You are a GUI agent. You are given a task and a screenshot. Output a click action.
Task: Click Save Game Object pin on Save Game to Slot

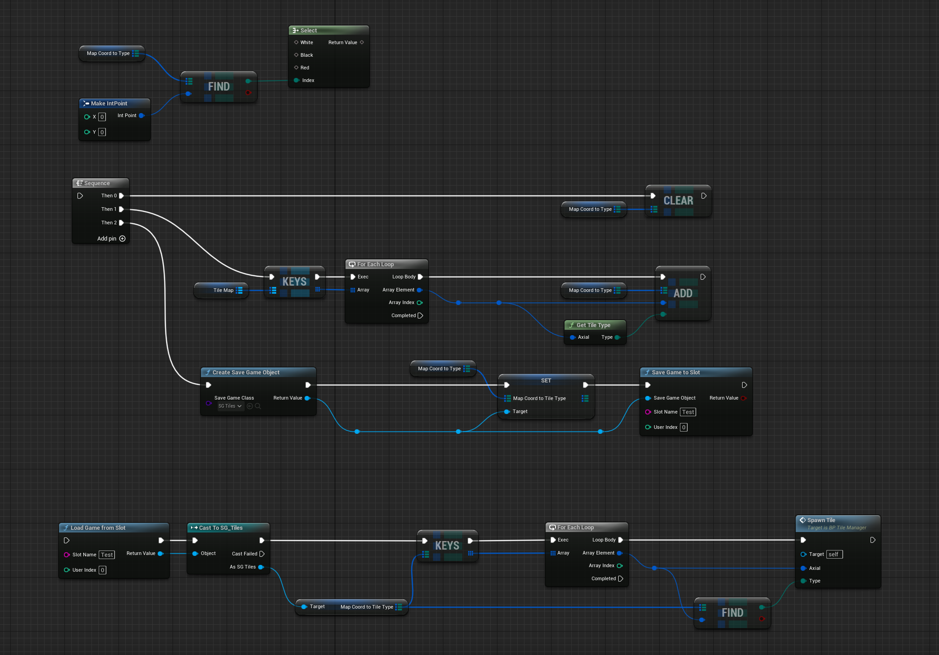click(647, 398)
